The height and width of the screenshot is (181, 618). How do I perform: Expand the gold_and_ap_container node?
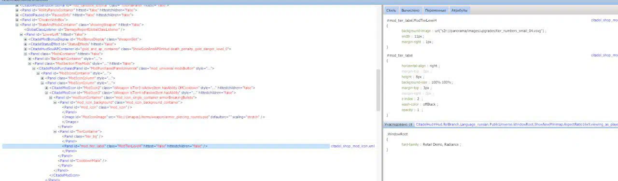click(26, 49)
